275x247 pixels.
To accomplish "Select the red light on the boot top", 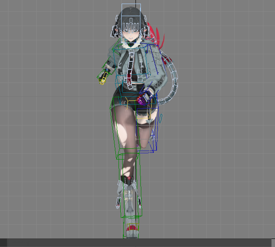I will [129, 181].
